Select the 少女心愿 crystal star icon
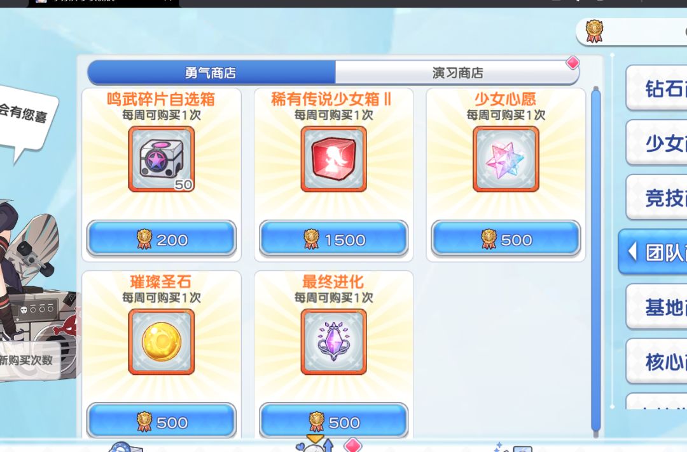 [x=506, y=159]
